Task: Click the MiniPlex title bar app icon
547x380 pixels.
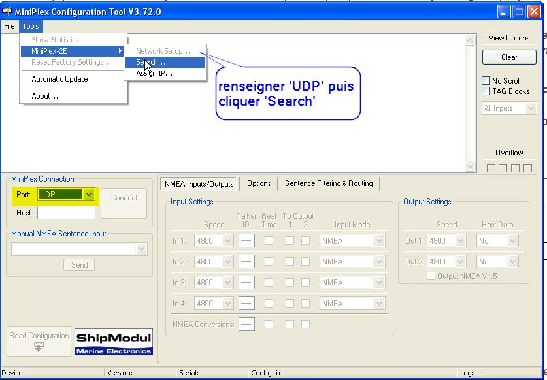Action: click(7, 12)
